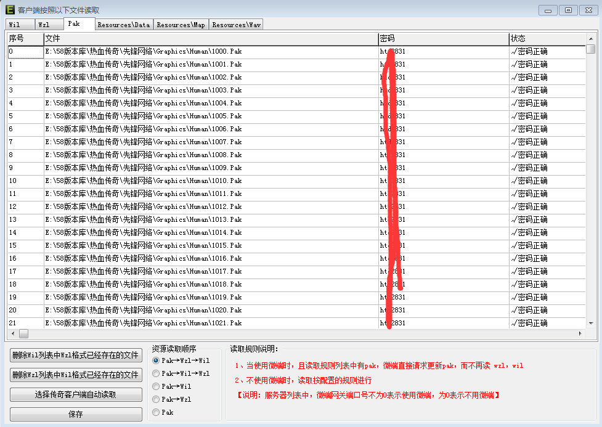Image resolution: width=602 pixels, height=427 pixels.
Task: Click the horizontal scrollbar right arrow
Action: [x=580, y=333]
